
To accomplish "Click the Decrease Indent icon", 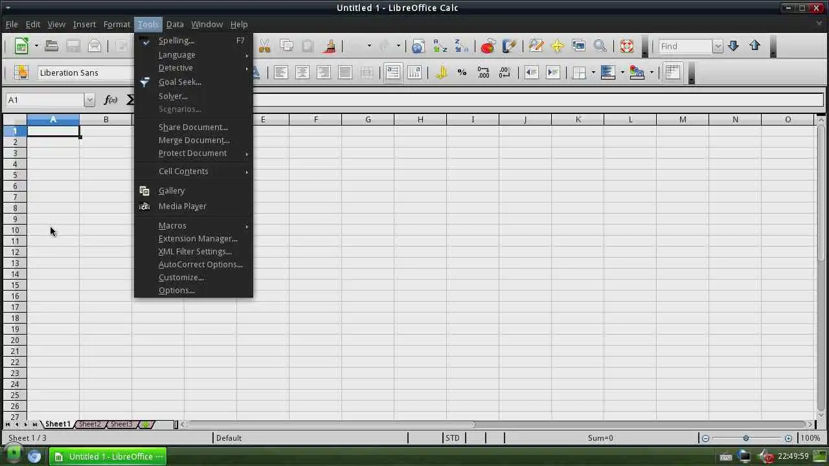I will pyautogui.click(x=531, y=72).
